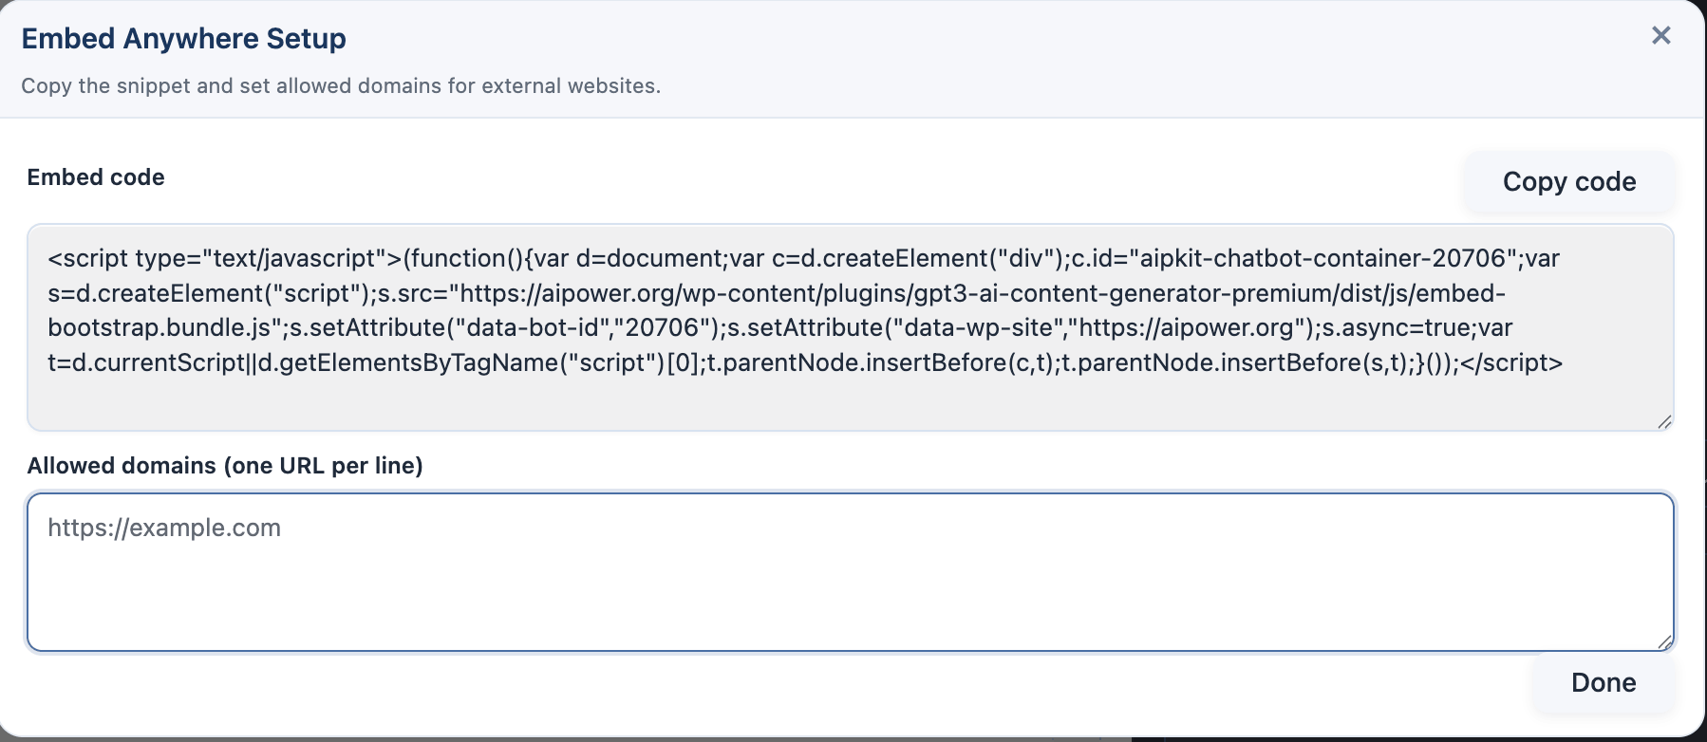
Task: Click the "Allowed domains (one URL per line)" label
Action: pyautogui.click(x=225, y=466)
